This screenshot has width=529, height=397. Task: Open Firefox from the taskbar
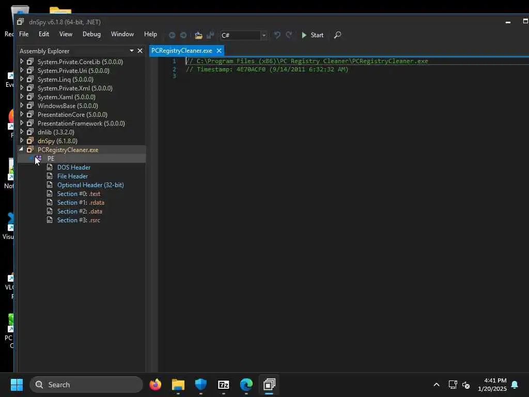pyautogui.click(x=155, y=385)
